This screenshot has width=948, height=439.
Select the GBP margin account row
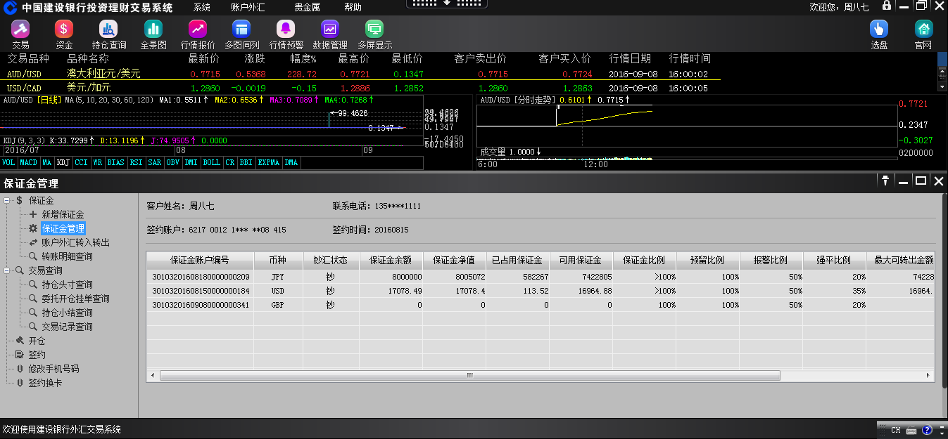541,304
